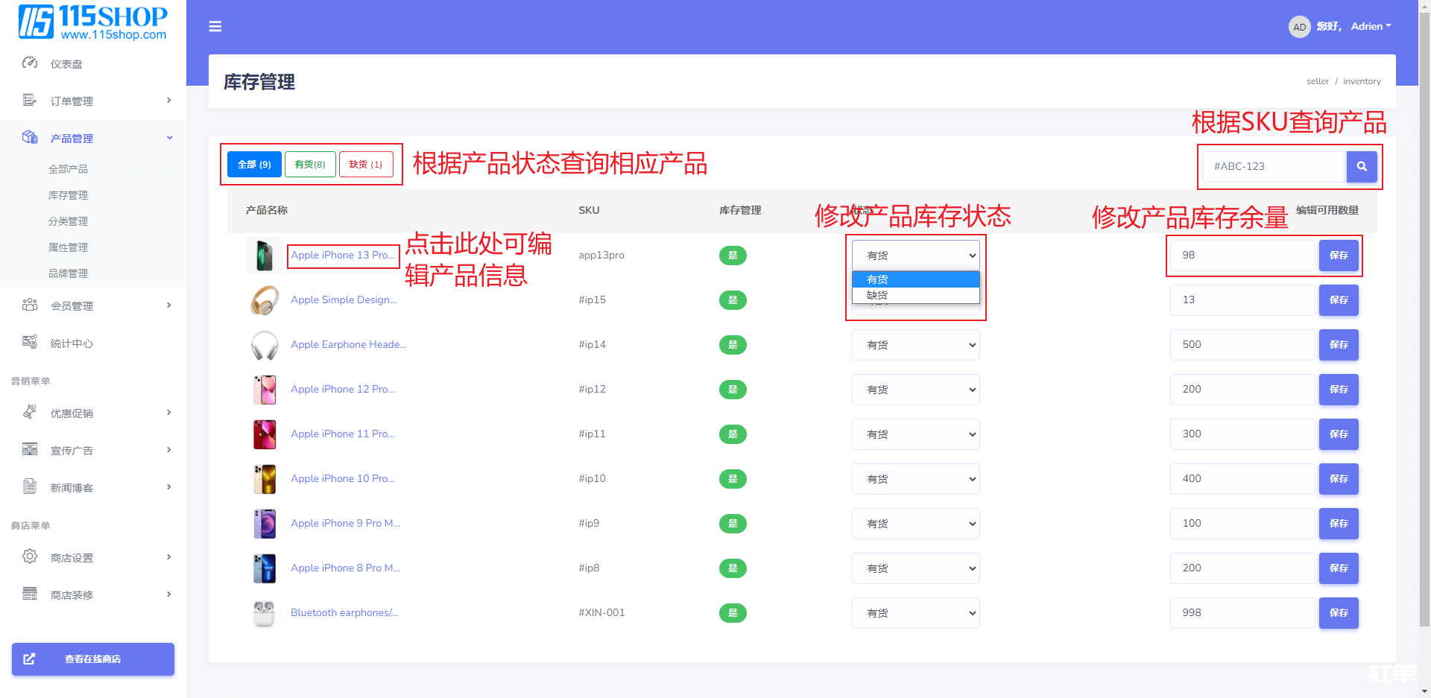
Task: Click quantity field showing 400 for #ip10
Action: coord(1242,479)
